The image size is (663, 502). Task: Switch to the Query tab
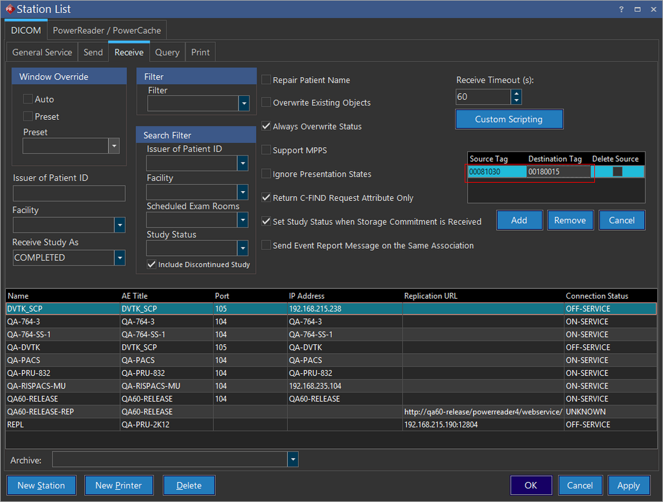pyautogui.click(x=167, y=52)
